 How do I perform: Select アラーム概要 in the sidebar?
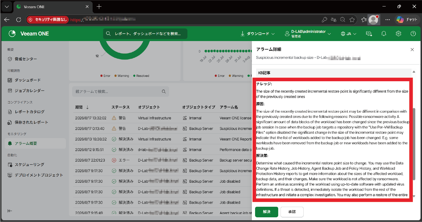35,143
